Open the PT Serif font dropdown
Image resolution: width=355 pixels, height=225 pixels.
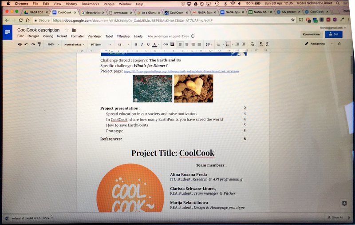pyautogui.click(x=101, y=44)
